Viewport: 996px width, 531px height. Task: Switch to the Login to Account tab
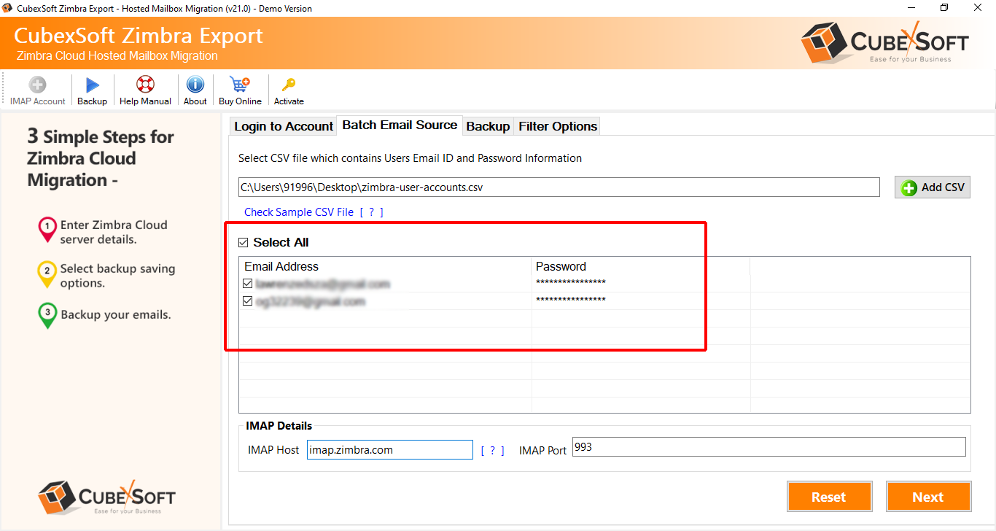point(283,126)
